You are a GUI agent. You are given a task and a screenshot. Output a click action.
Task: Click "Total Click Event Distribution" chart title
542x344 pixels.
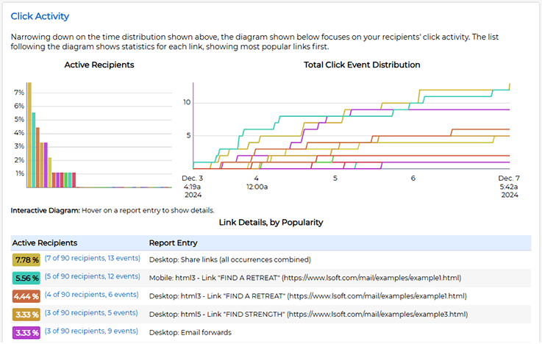pos(362,65)
